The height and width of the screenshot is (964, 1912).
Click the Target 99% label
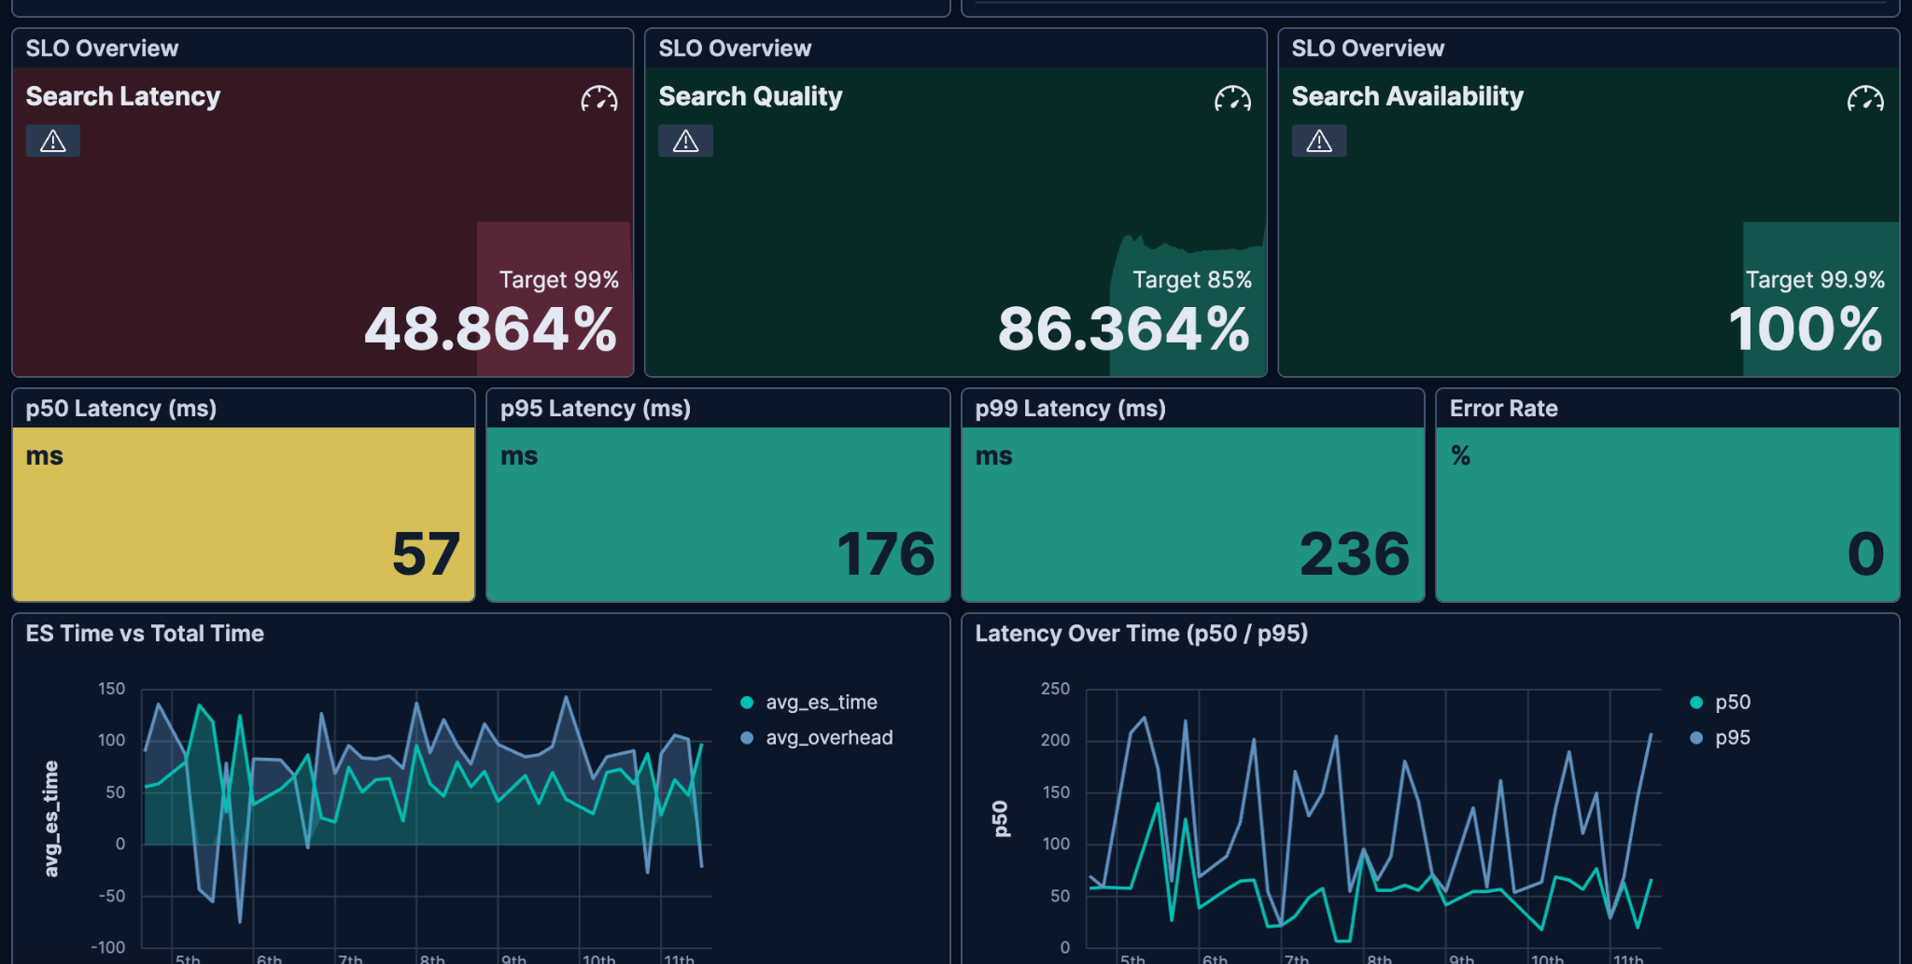(x=559, y=280)
